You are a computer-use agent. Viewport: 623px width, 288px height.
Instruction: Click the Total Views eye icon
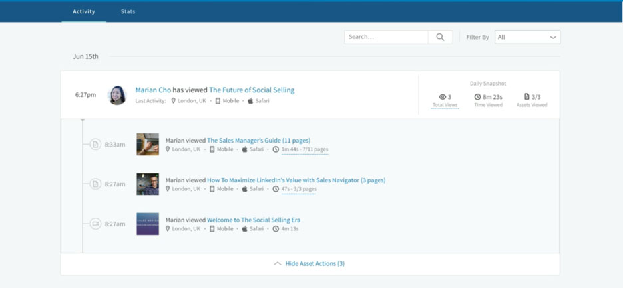[442, 97]
